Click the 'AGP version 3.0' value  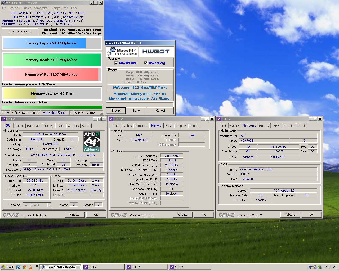point(284,191)
